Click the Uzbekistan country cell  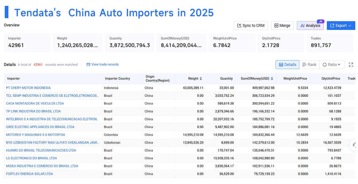(112, 143)
